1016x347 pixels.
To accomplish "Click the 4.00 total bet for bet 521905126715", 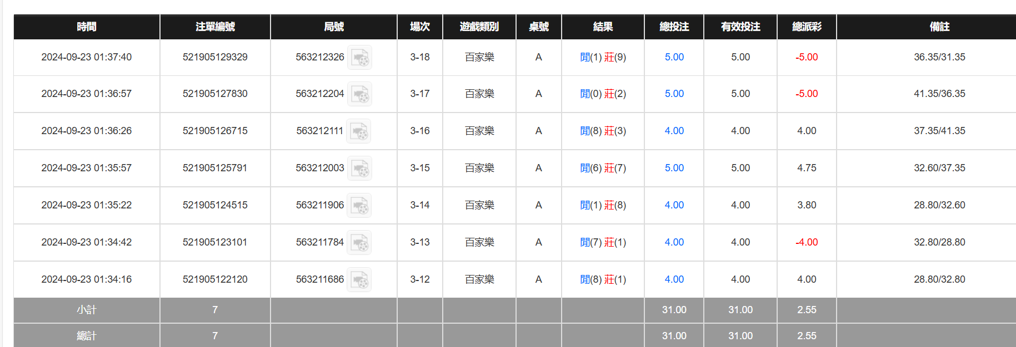I will pyautogui.click(x=674, y=131).
